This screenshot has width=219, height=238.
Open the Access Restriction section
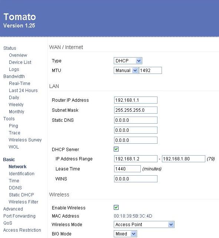(x=22, y=230)
